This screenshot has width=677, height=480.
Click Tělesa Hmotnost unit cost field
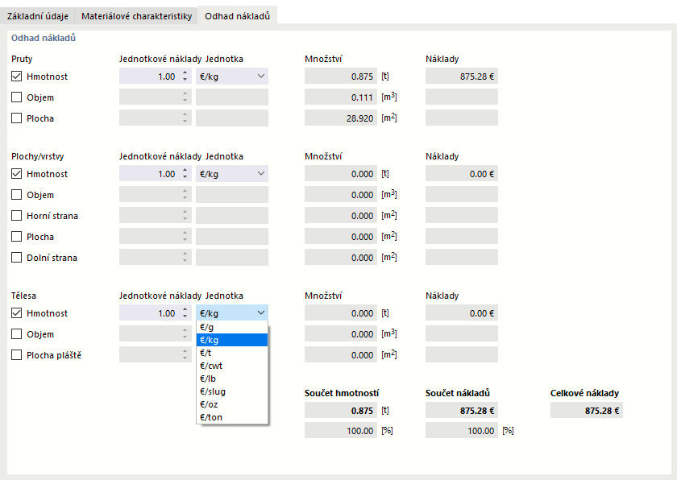click(149, 313)
